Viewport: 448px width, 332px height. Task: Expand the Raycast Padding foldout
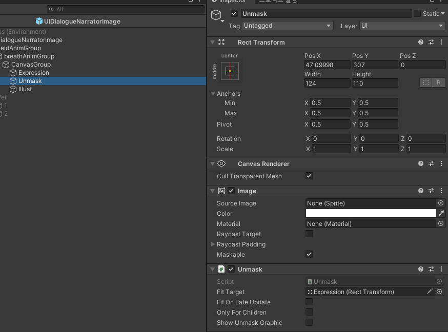213,244
